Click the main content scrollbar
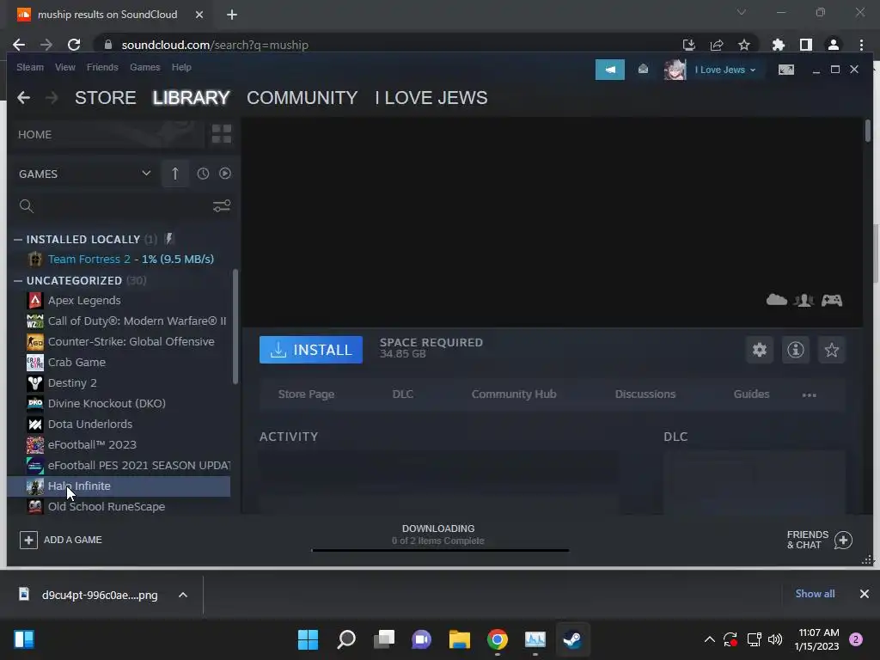880x660 pixels. point(868,131)
